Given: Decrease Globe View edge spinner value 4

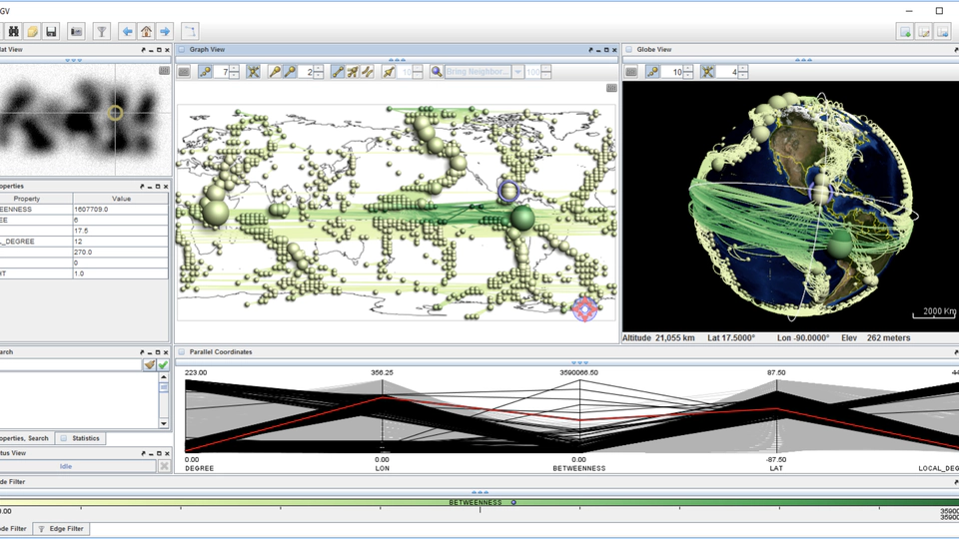Looking at the screenshot, I should (742, 75).
